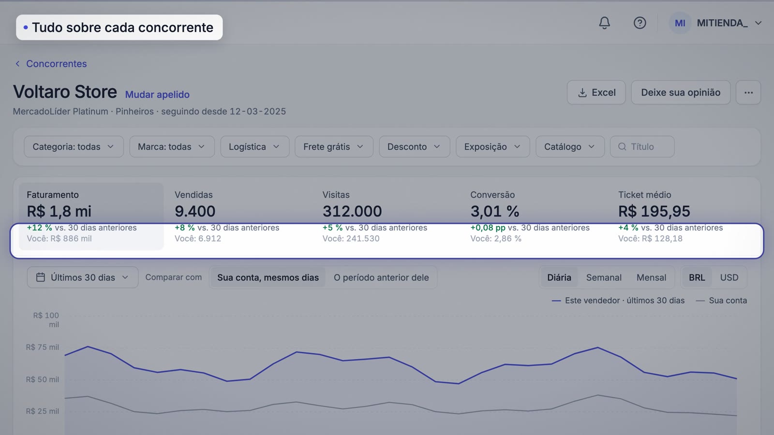Open the Categoria: todas filter

(x=74, y=146)
